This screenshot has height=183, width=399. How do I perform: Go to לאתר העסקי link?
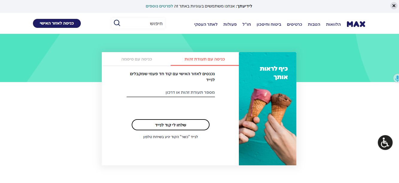click(x=206, y=24)
